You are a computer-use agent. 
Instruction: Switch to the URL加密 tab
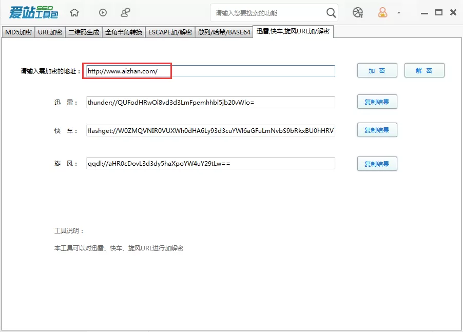pyautogui.click(x=50, y=32)
